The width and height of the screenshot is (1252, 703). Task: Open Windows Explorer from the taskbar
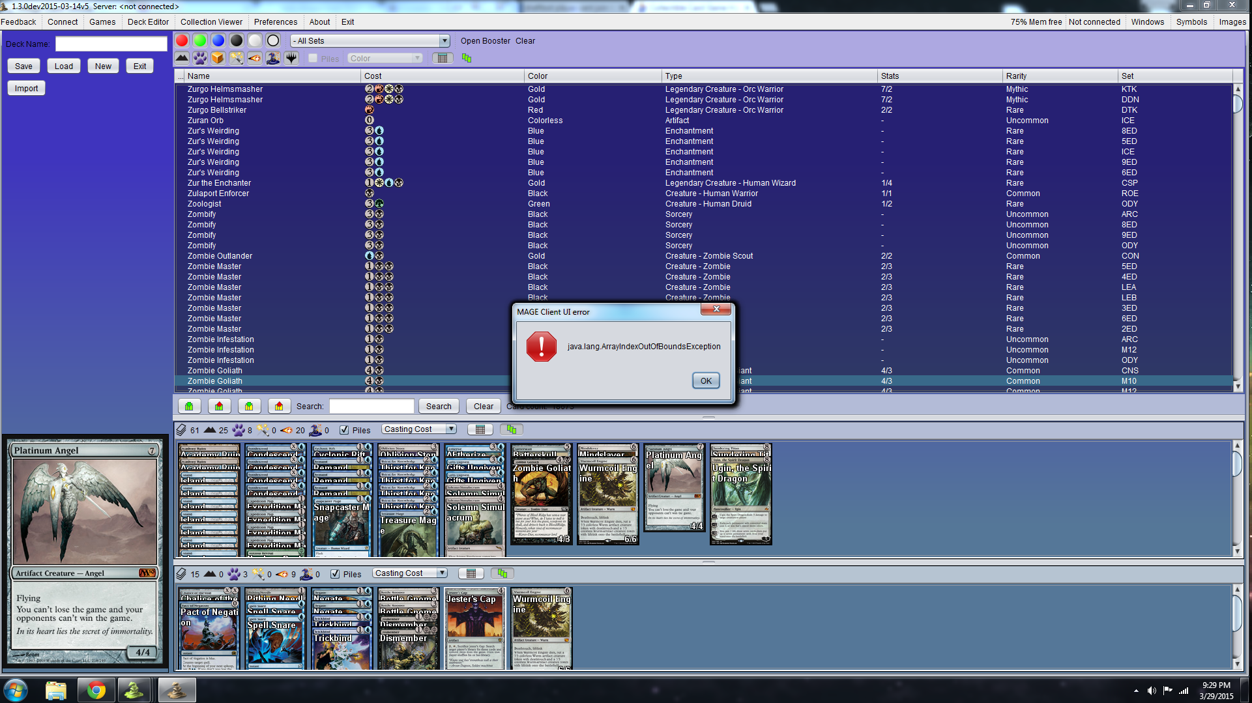click(56, 690)
